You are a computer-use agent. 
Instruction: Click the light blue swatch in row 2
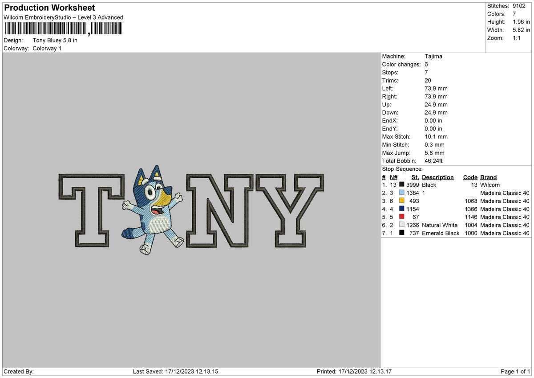click(402, 193)
